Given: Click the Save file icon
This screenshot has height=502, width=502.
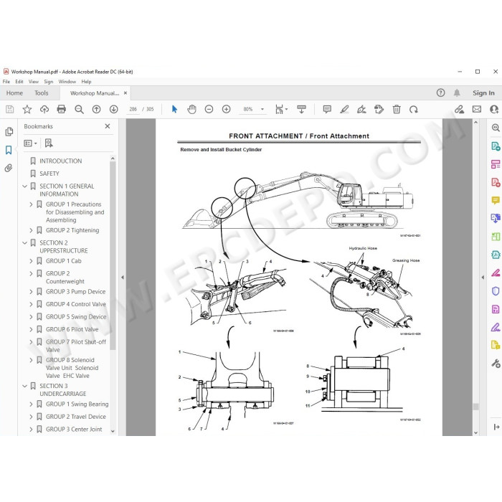Looking at the screenshot, I should [x=9, y=110].
